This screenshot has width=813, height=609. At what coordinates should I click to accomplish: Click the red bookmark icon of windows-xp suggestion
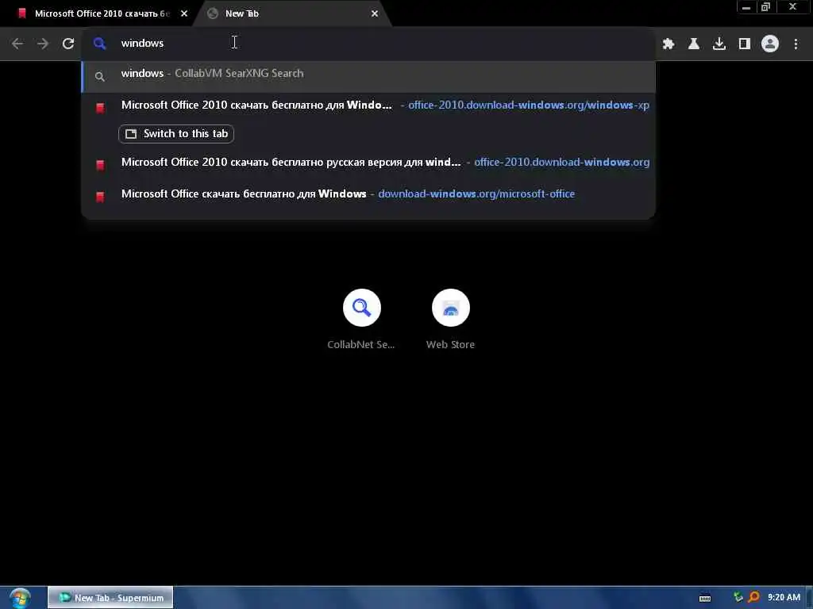coord(100,108)
